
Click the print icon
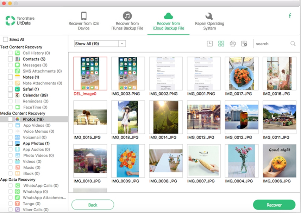coord(233,44)
